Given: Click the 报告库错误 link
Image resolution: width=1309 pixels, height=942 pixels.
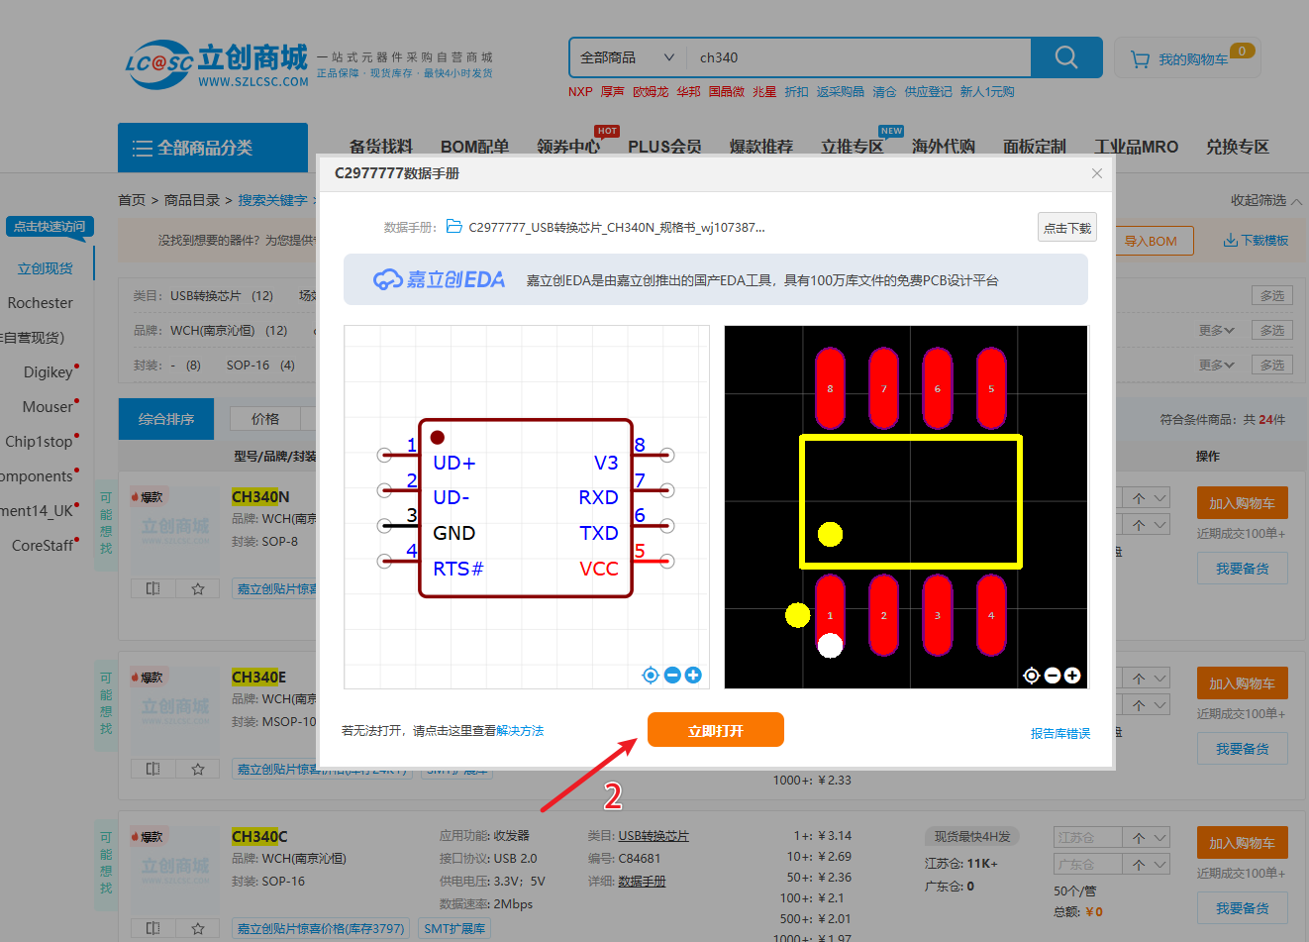Looking at the screenshot, I should [x=1060, y=734].
